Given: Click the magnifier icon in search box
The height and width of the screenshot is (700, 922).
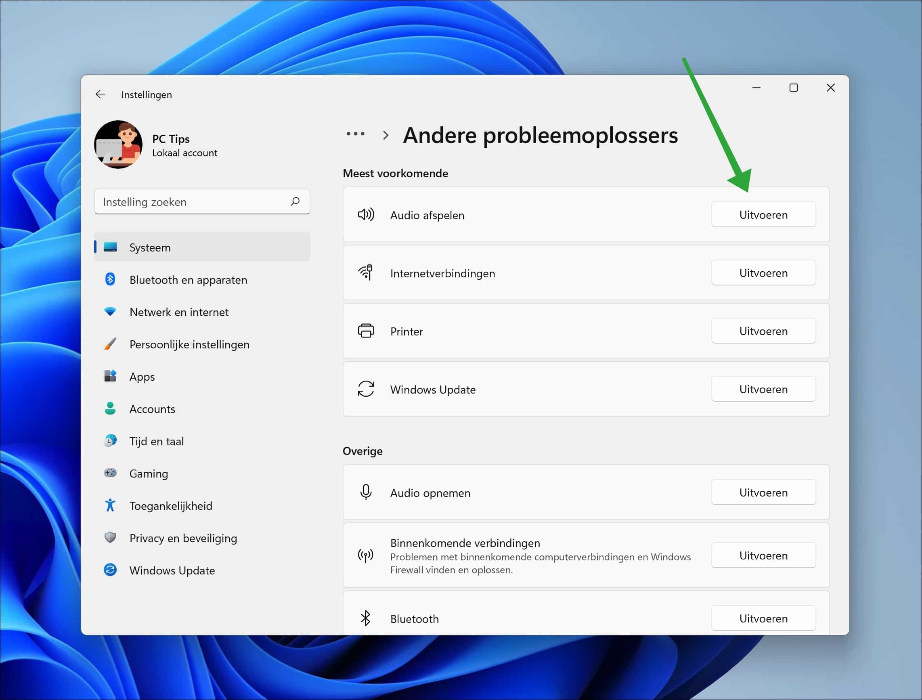Looking at the screenshot, I should coord(295,201).
